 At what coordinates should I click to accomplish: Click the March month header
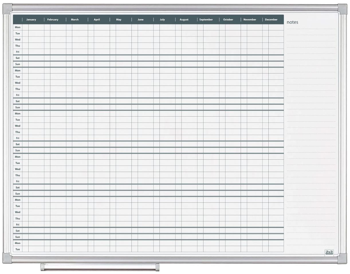pyautogui.click(x=75, y=20)
